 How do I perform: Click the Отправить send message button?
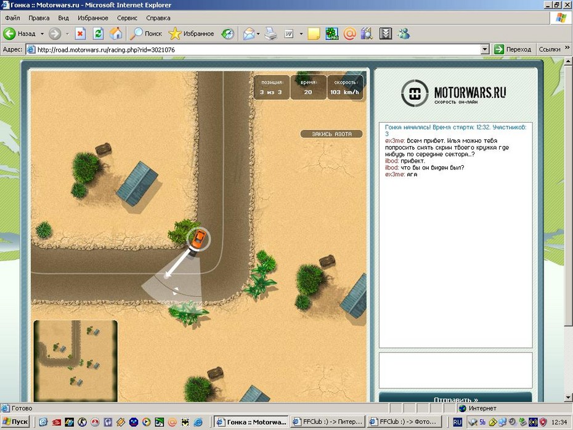pos(455,399)
